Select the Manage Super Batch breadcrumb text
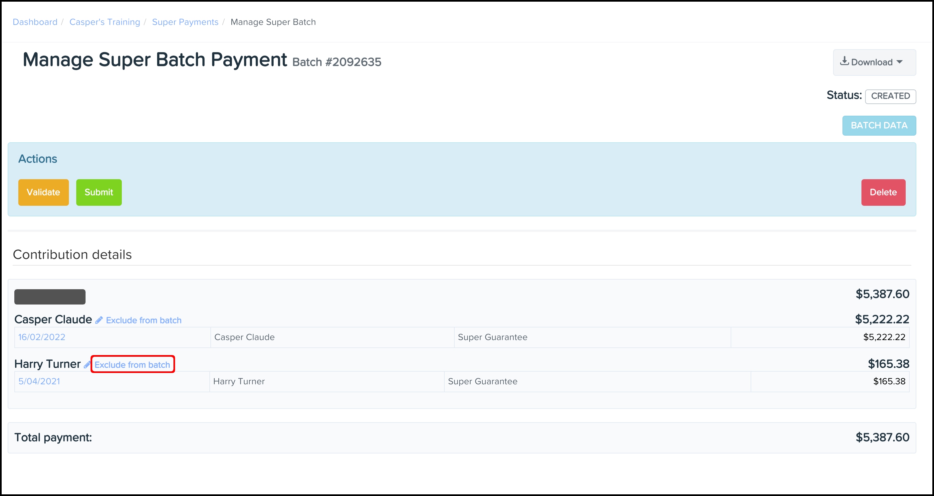Viewport: 934px width, 496px height. point(273,22)
